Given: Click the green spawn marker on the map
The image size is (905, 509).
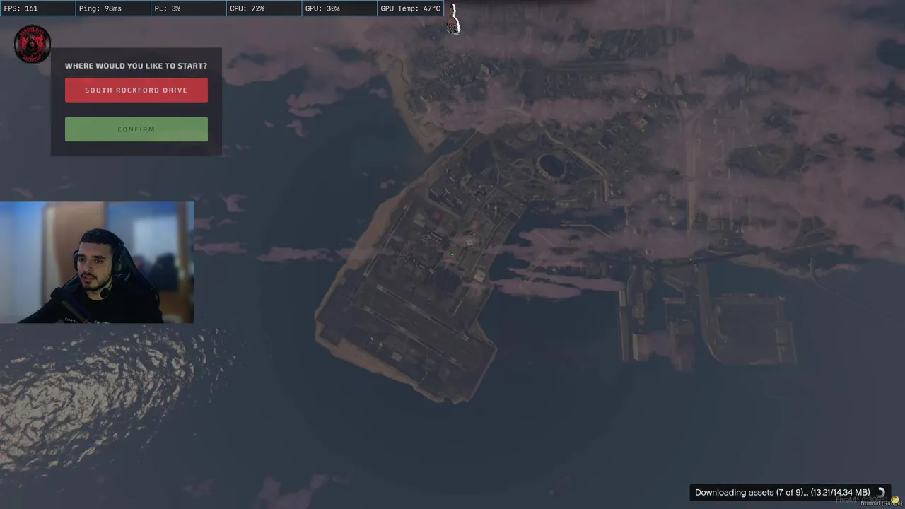Looking at the screenshot, I should 452,255.
